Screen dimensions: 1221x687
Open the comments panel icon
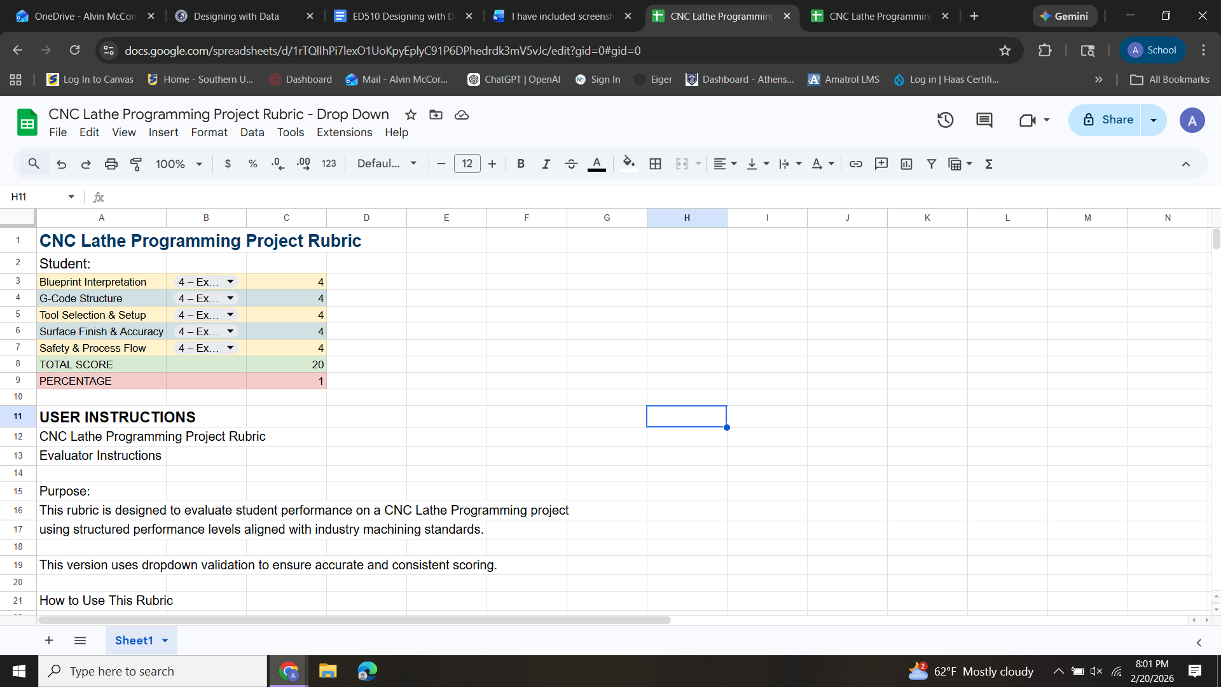984,120
